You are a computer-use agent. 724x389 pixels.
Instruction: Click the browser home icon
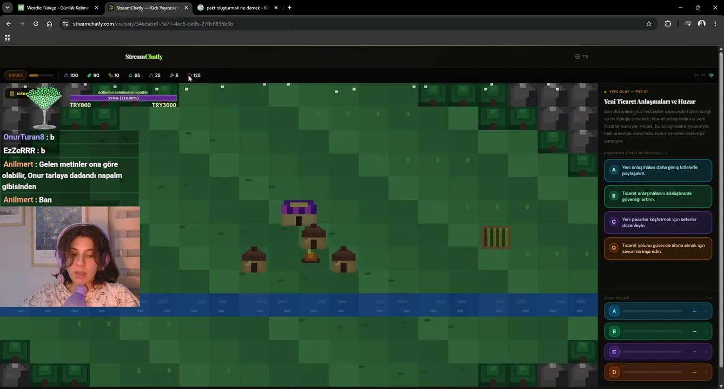tap(49, 24)
